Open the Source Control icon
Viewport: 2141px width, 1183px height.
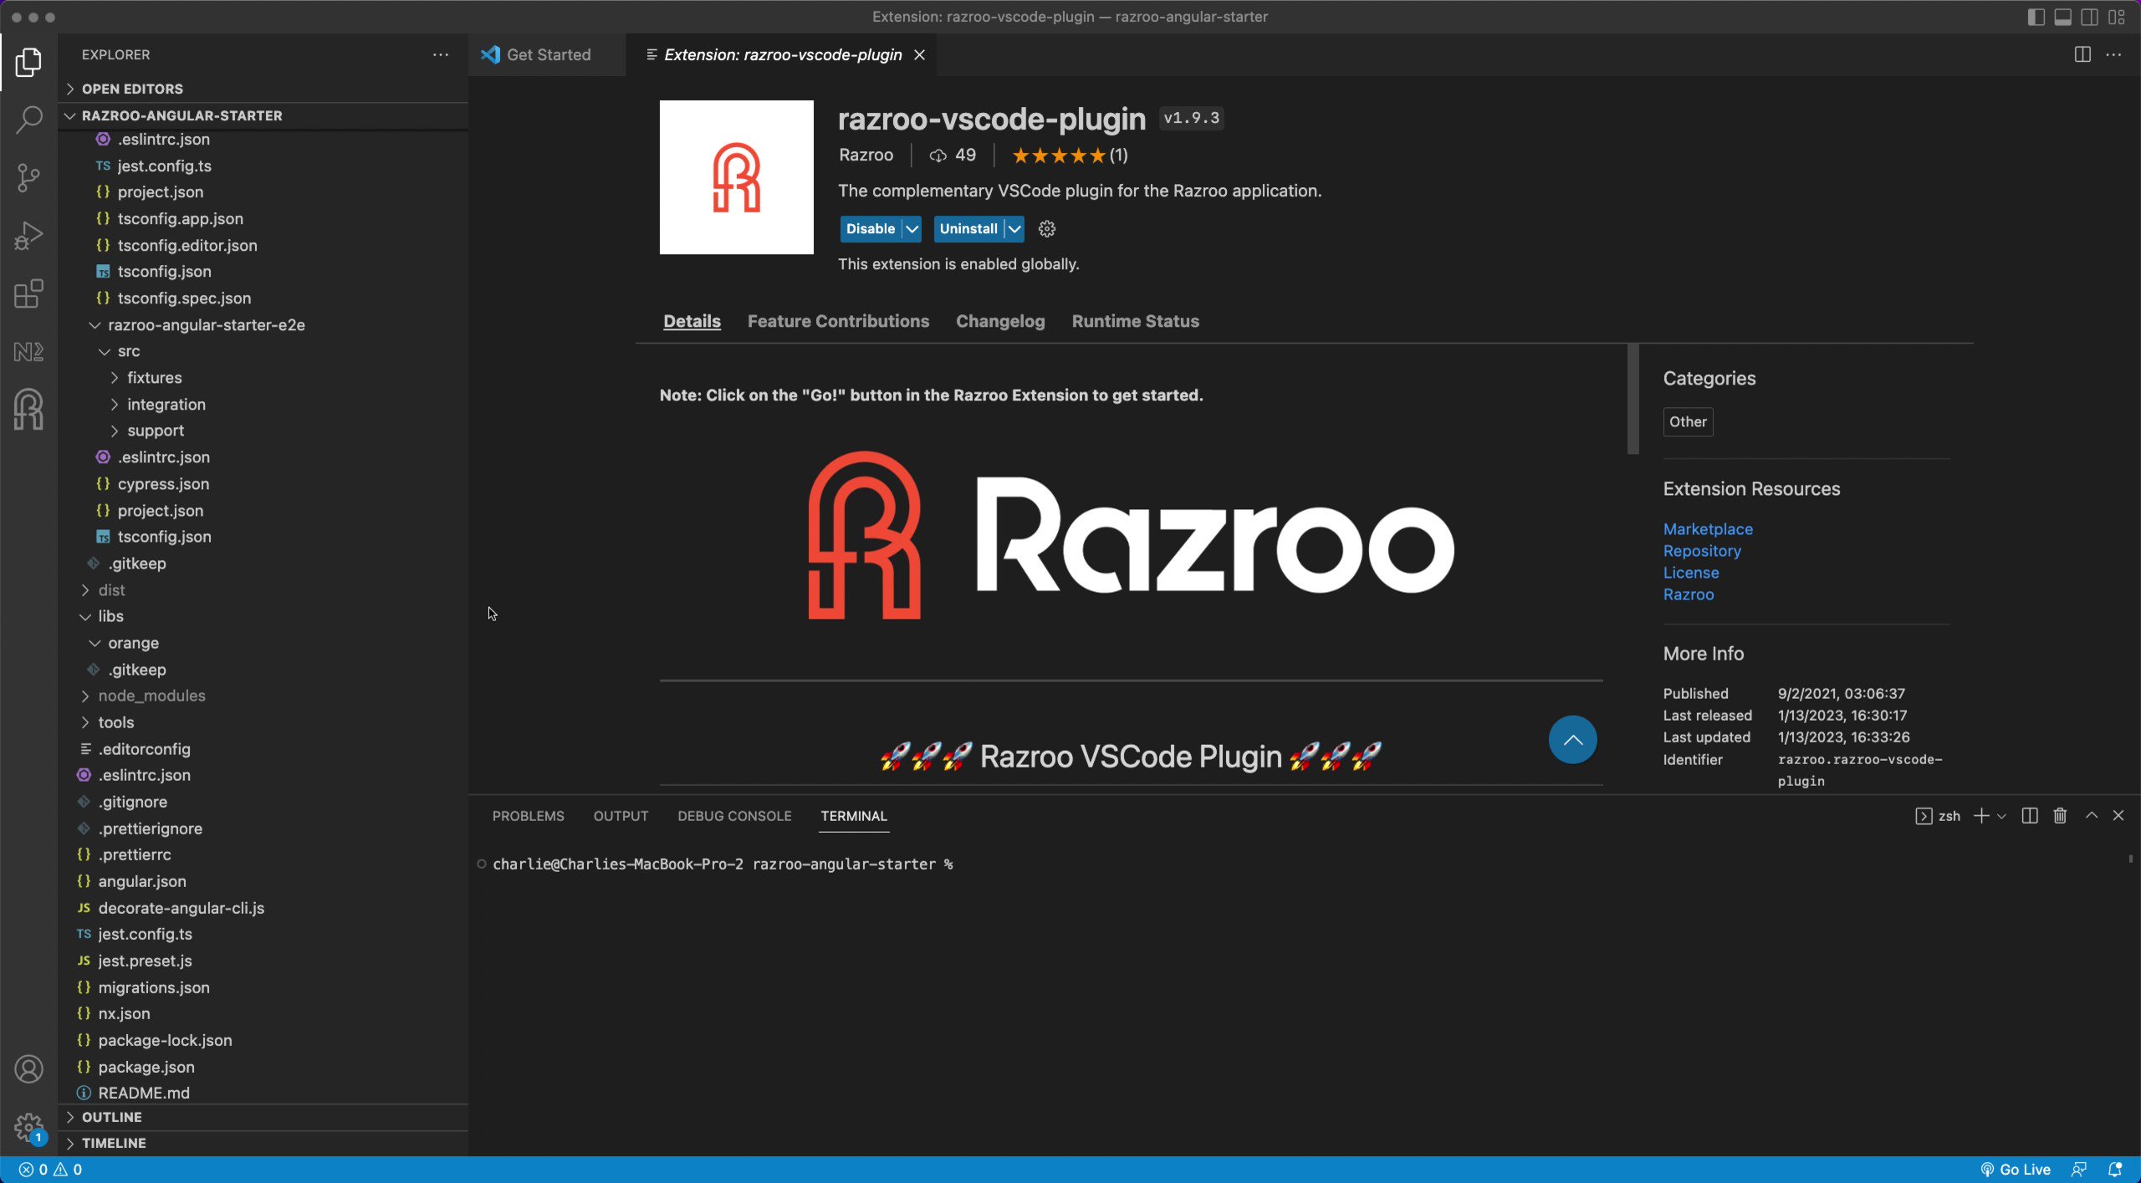[x=29, y=177]
